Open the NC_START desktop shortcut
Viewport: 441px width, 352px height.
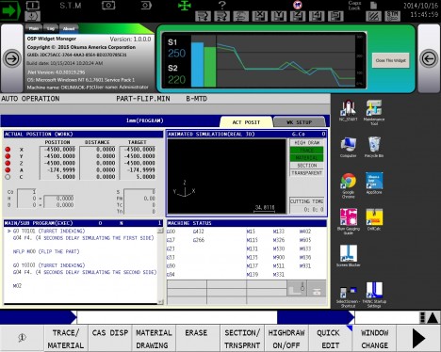pyautogui.click(x=348, y=111)
